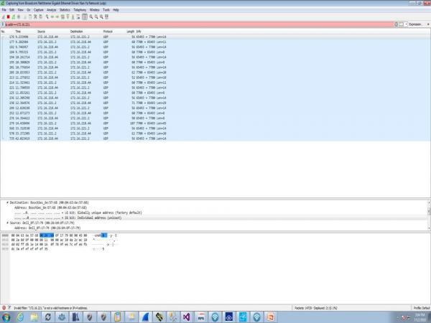Open the Telephony menu
This screenshot has height=323, width=431.
80,10
